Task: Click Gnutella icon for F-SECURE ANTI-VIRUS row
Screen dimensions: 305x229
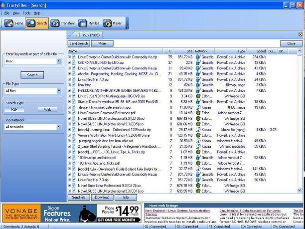Action: (x=198, y=90)
